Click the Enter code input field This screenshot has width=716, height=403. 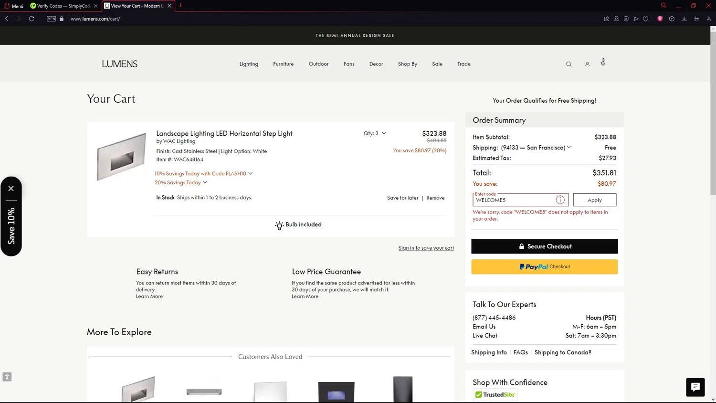coord(514,200)
